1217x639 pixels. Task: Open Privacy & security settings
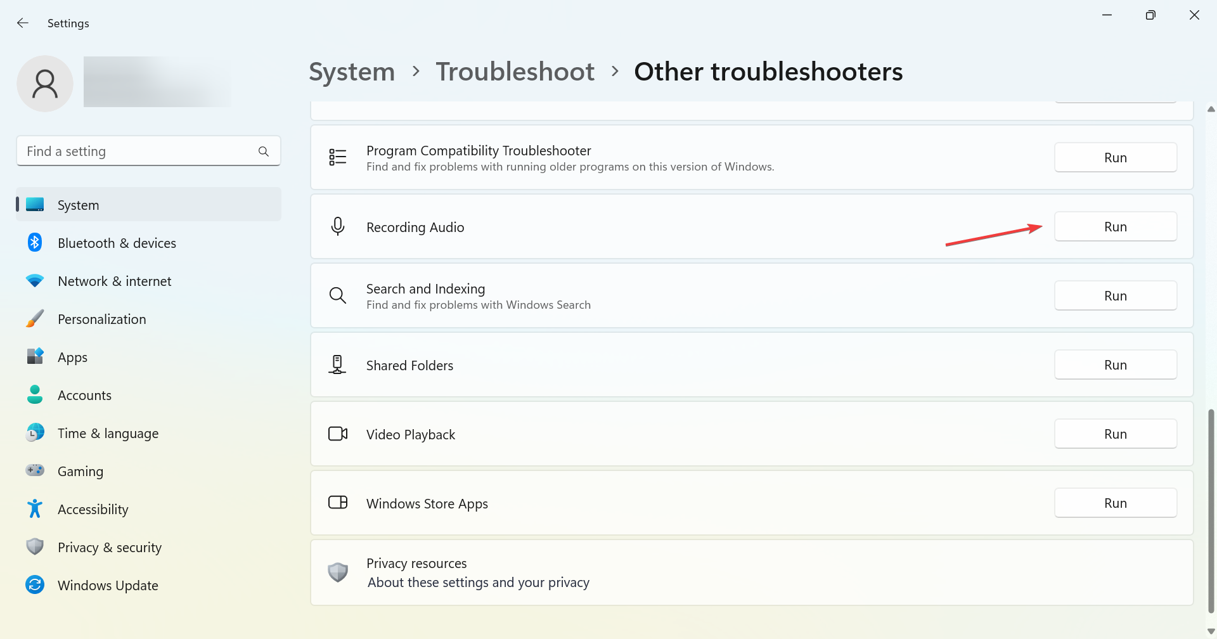coord(109,548)
